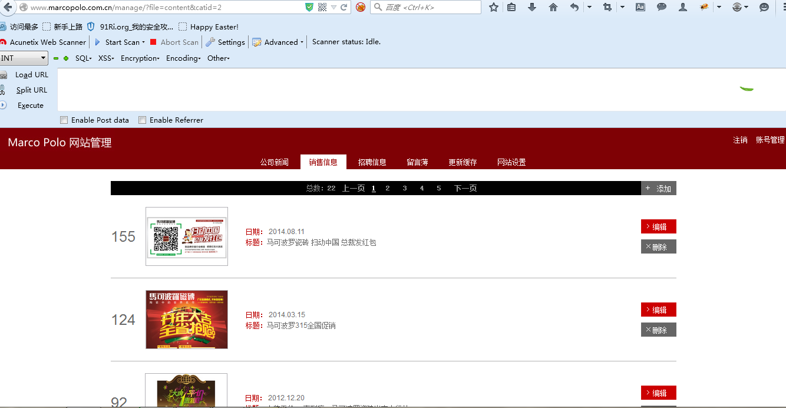Click the Firebug bug icon
The width and height of the screenshot is (786, 408).
click(x=704, y=7)
